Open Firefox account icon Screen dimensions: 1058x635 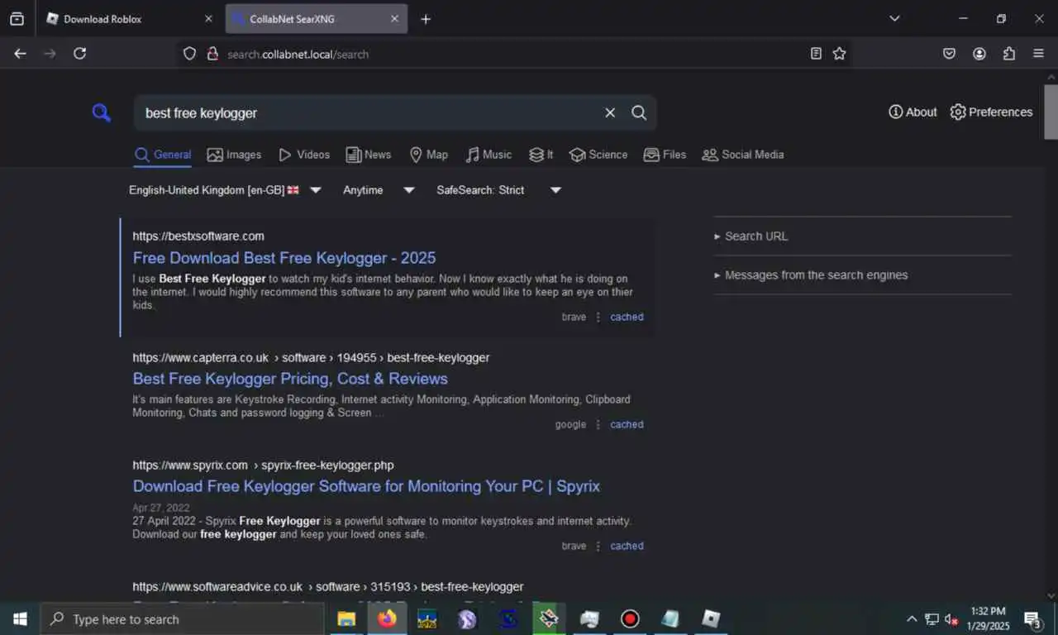[x=979, y=54]
